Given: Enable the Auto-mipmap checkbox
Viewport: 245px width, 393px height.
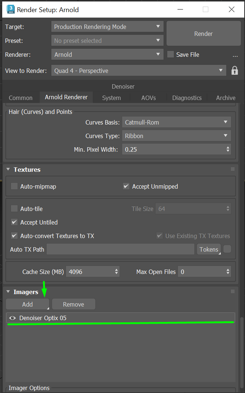Looking at the screenshot, I should (x=14, y=186).
